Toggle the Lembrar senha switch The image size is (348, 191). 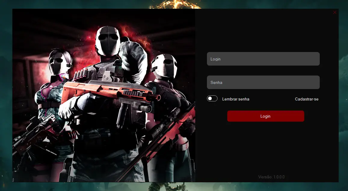pos(212,98)
